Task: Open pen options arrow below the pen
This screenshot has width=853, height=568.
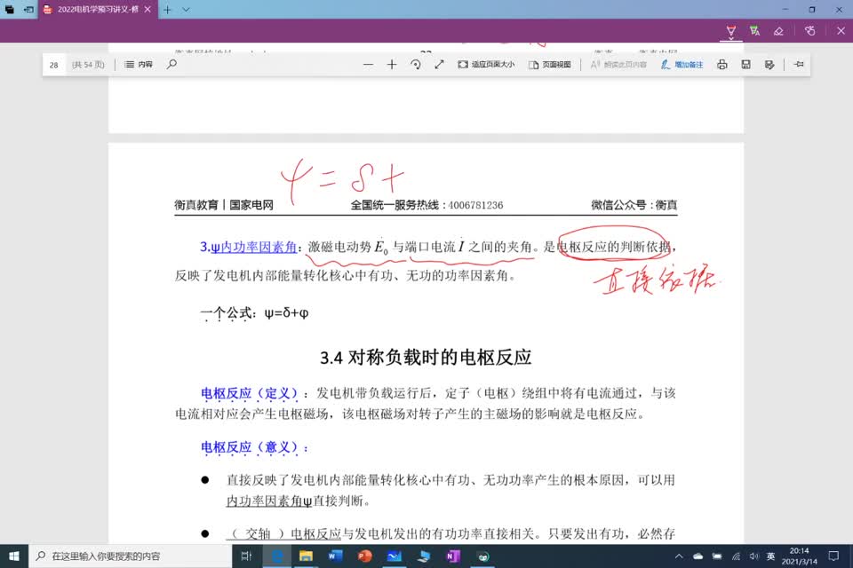Action: 730,39
